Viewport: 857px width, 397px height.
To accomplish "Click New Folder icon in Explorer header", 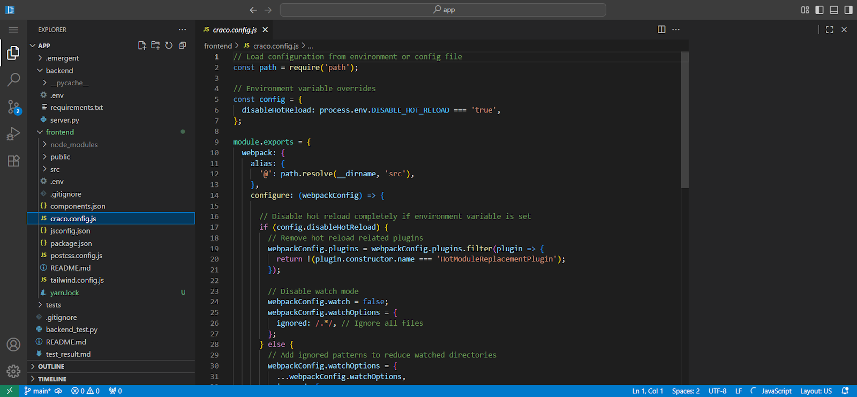I will pyautogui.click(x=155, y=46).
